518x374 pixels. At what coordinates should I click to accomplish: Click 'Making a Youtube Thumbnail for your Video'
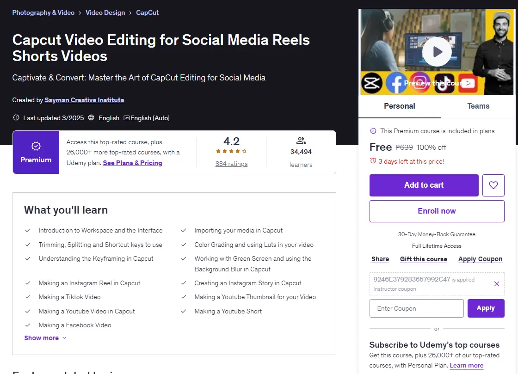click(255, 297)
